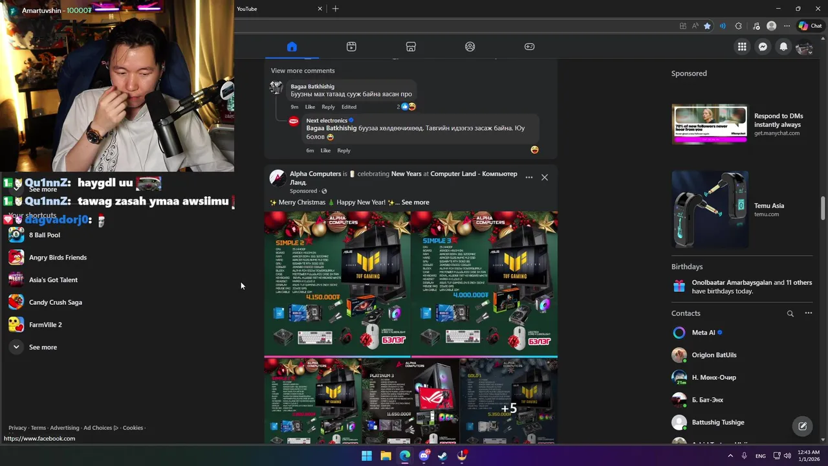
Task: Open the PLATINUM 3 PC image
Action: [410, 401]
